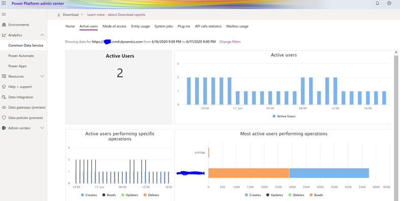This screenshot has height=201, width=400.
Task: Switch to the Home tab
Action: click(70, 26)
